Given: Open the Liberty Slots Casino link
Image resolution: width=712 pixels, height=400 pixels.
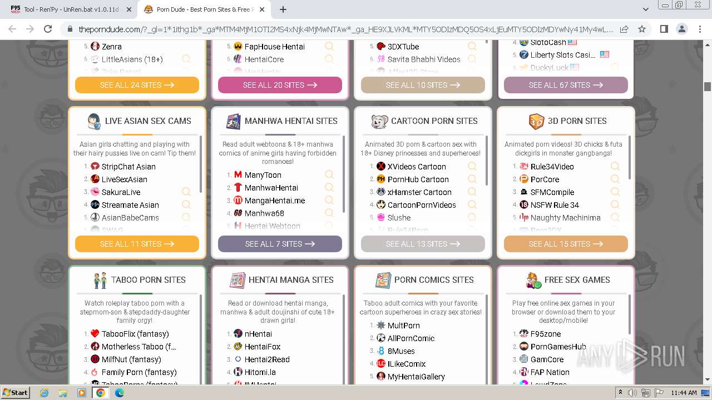Looking at the screenshot, I should (x=562, y=55).
